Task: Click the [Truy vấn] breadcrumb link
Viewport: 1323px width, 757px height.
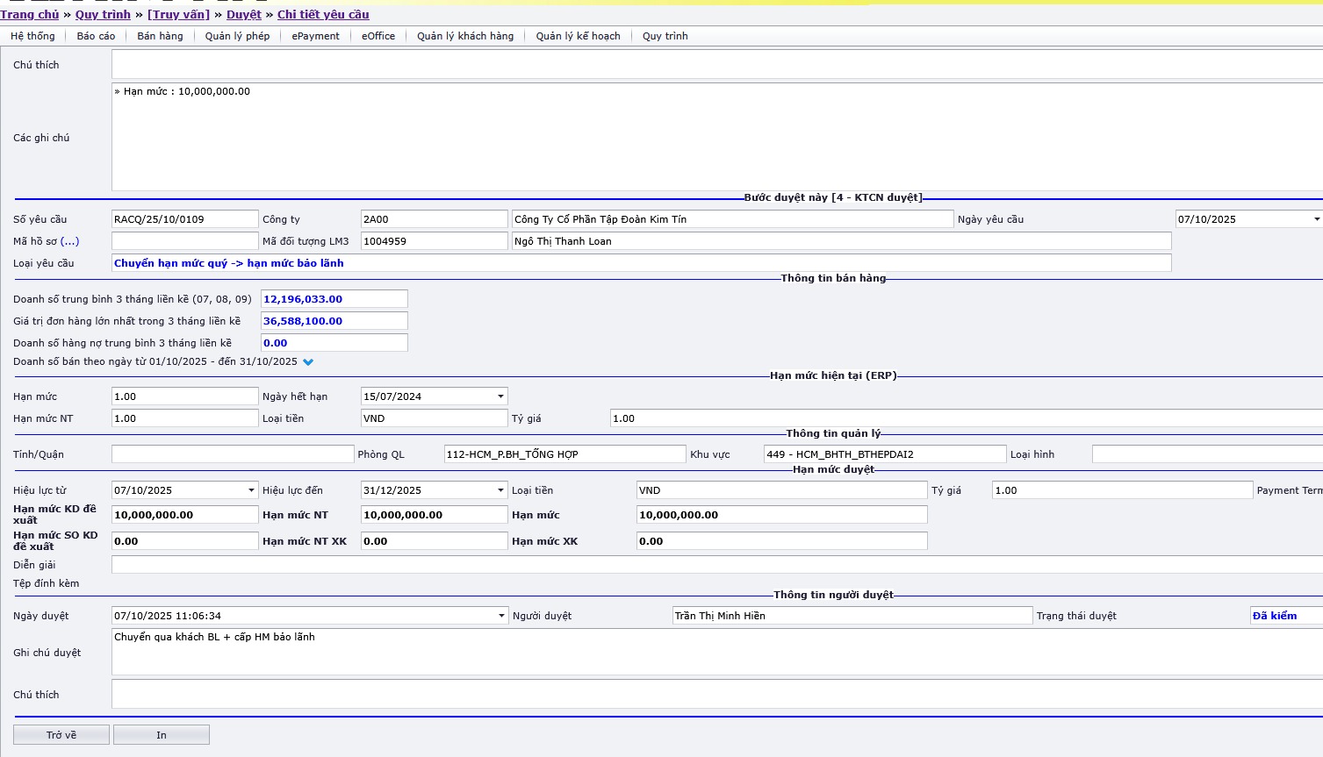Action: tap(178, 14)
